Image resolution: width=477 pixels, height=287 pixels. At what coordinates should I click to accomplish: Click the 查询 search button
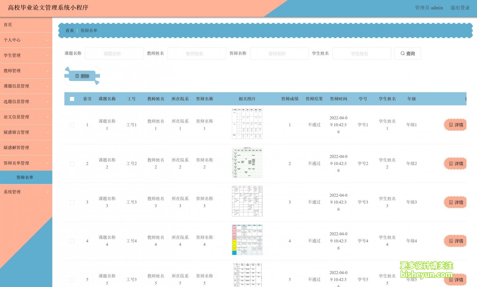tap(407, 53)
